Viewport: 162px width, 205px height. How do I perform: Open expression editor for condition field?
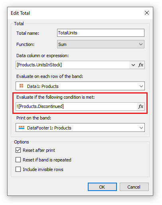tap(141, 106)
